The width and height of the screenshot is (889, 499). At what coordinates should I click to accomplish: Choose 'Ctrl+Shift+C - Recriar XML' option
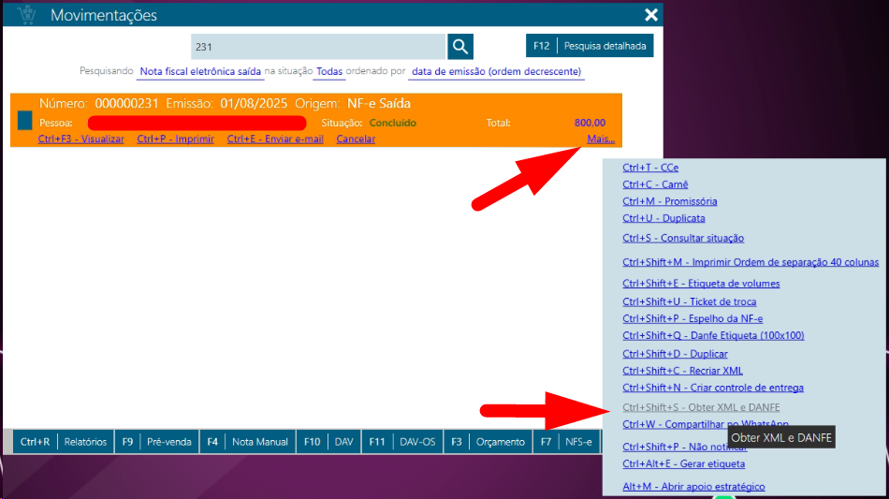pos(682,372)
